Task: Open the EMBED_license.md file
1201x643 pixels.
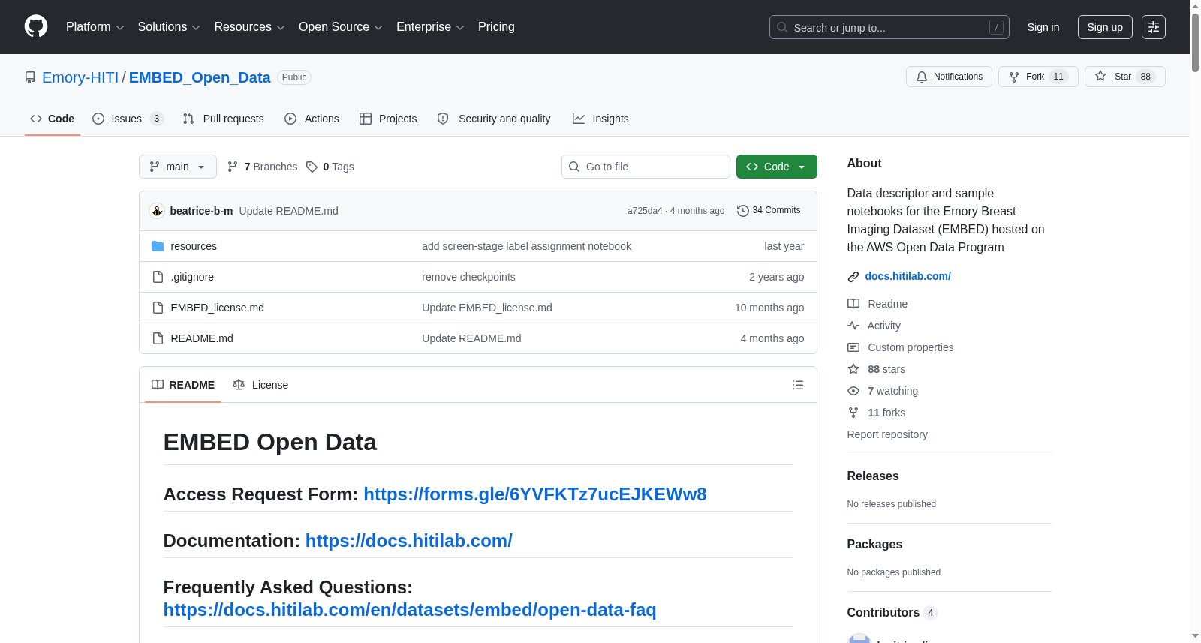Action: (217, 308)
